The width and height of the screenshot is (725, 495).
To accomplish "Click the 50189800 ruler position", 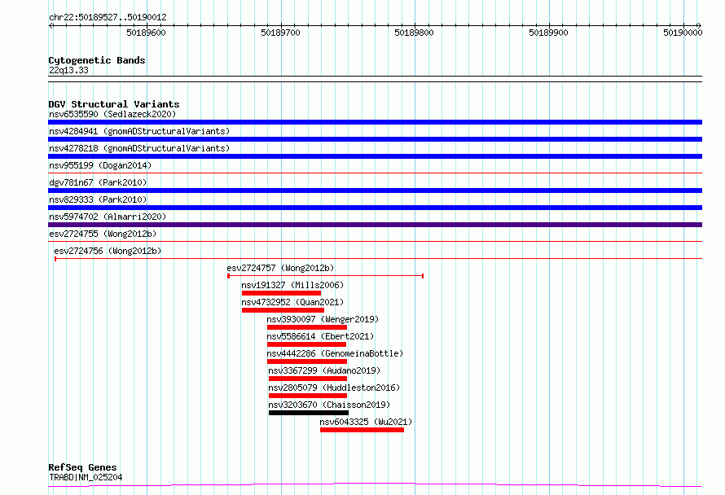I will (415, 33).
